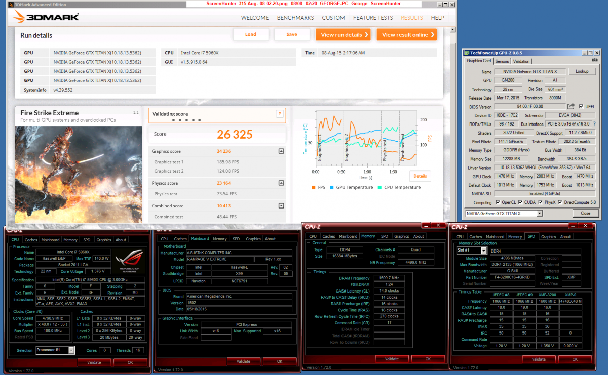Switch to the Sensors tab in GPU-Z

point(502,61)
